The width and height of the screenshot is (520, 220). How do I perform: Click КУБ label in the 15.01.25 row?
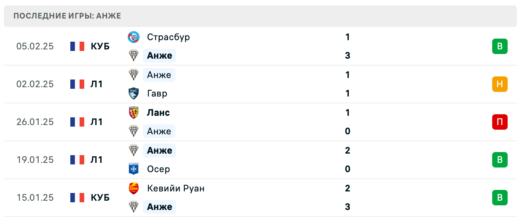click(100, 198)
